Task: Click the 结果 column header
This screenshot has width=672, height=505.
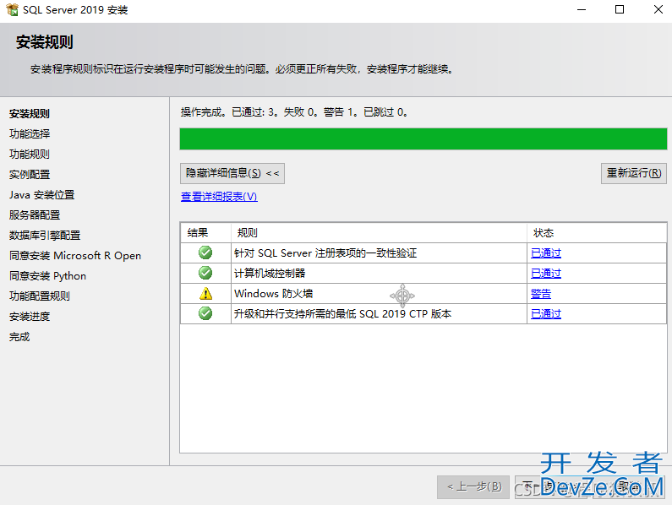Action: point(205,232)
